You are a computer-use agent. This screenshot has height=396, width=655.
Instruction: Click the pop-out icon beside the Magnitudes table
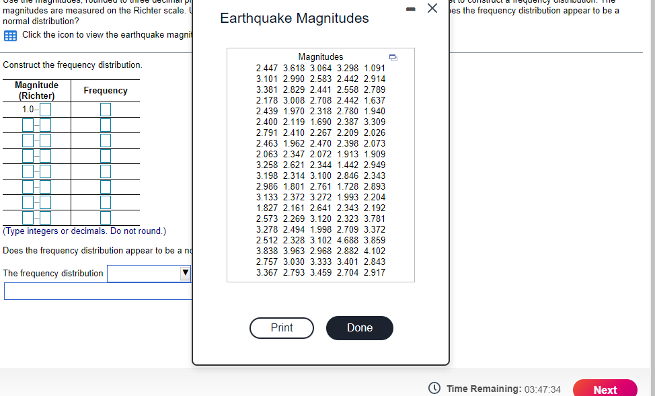pyautogui.click(x=393, y=58)
